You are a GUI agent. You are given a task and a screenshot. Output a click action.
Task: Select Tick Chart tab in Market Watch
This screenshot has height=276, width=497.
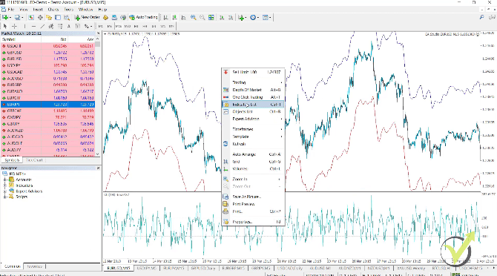[34, 160]
